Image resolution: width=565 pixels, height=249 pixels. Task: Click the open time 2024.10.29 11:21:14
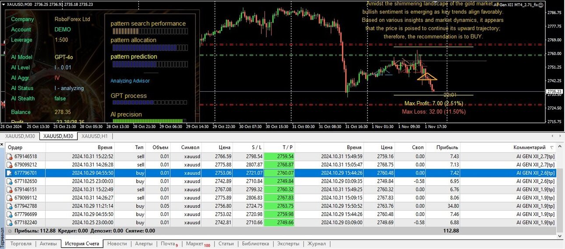coord(93,206)
